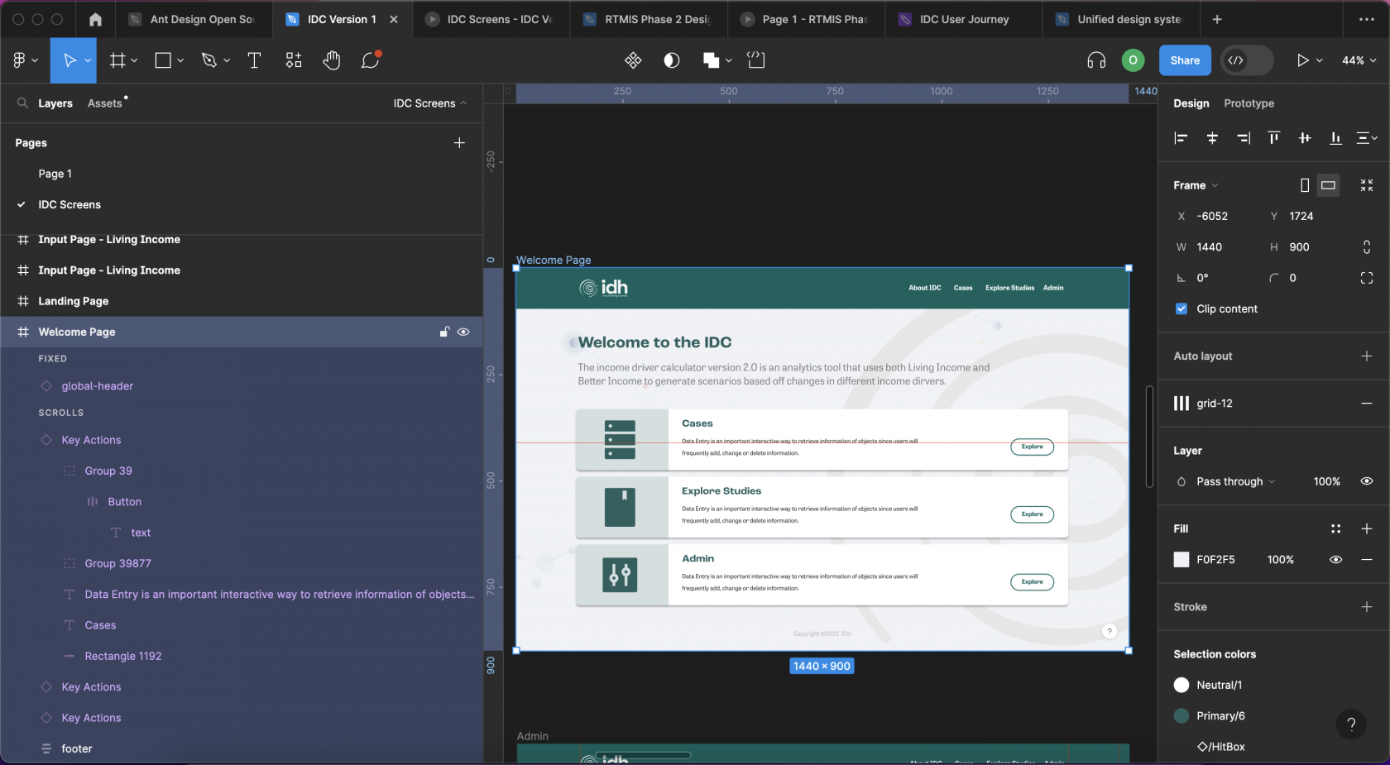Click align bottom icon
This screenshot has width=1390, height=765.
[1335, 138]
